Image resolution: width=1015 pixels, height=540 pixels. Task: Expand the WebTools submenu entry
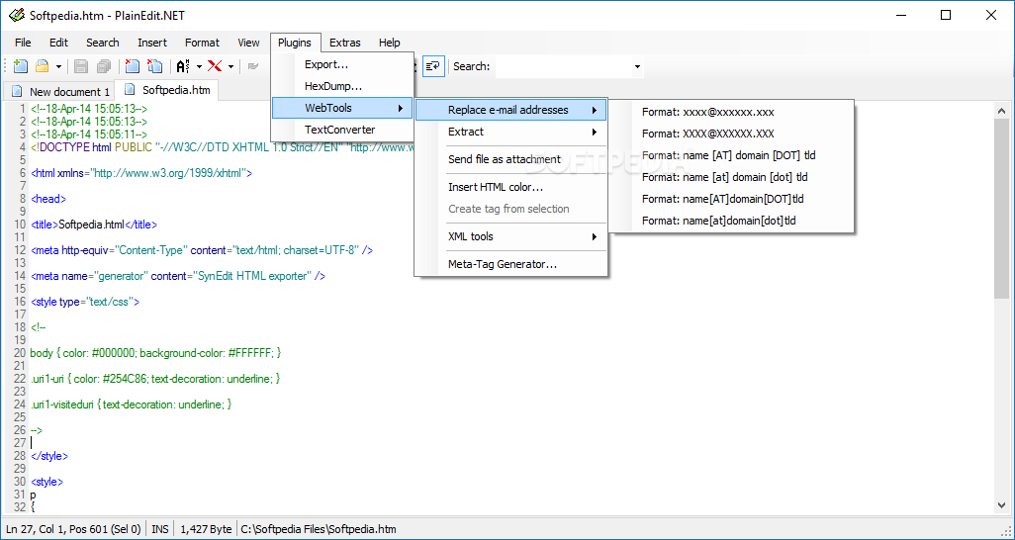point(342,108)
